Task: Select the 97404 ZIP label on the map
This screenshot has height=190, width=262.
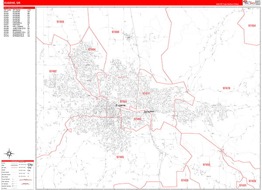Action: [92, 50]
